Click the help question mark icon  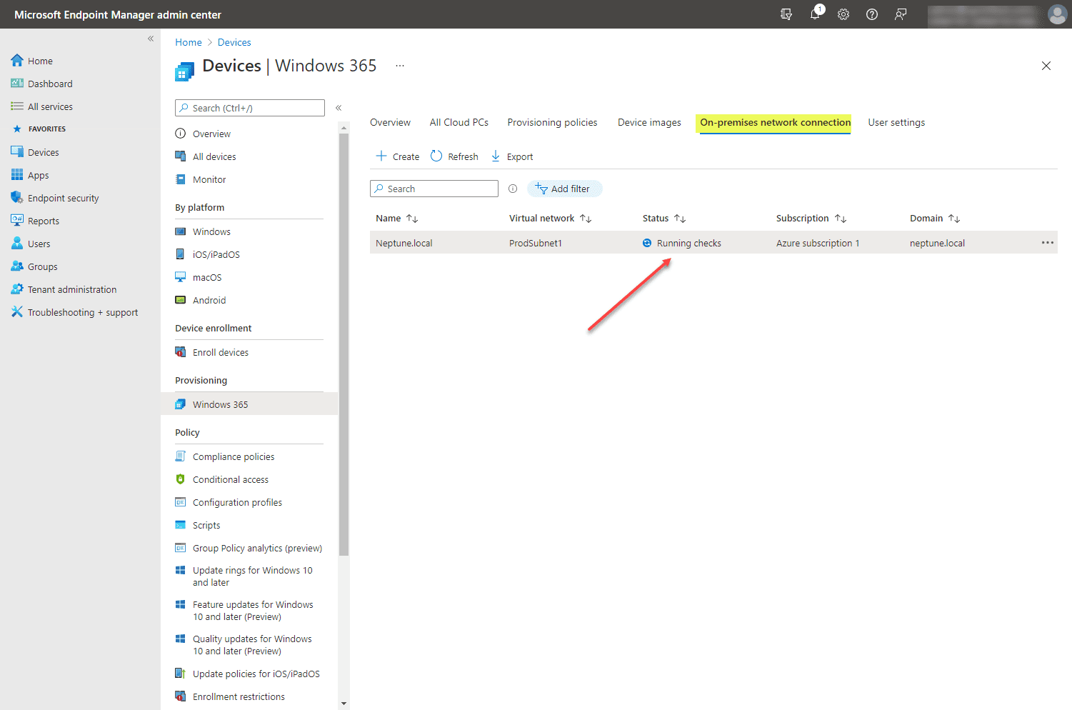tap(872, 14)
